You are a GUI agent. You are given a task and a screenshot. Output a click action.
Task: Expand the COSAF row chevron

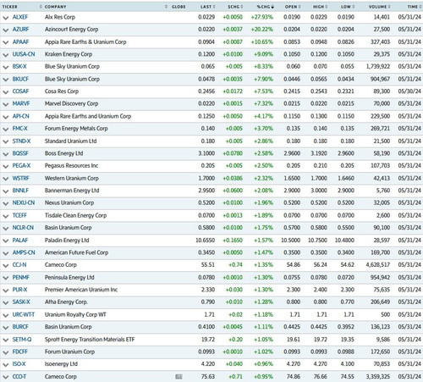(5, 92)
